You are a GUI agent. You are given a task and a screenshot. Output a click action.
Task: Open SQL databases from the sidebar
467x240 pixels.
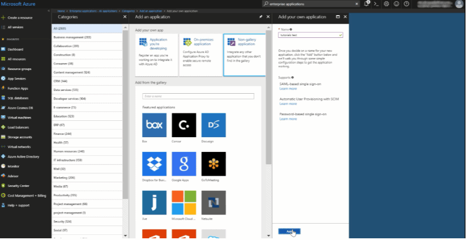pyautogui.click(x=18, y=98)
